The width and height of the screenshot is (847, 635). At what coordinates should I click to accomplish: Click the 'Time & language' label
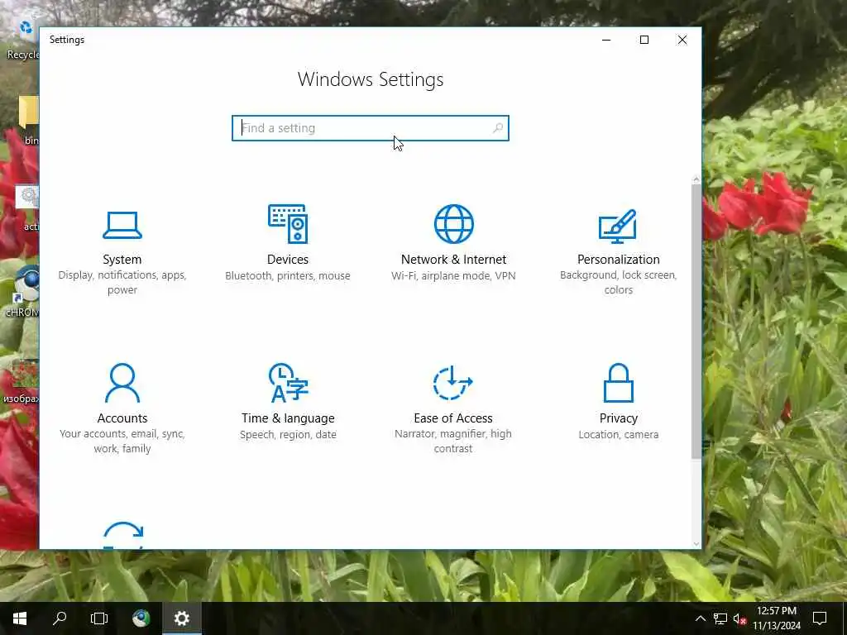pyautogui.click(x=288, y=418)
